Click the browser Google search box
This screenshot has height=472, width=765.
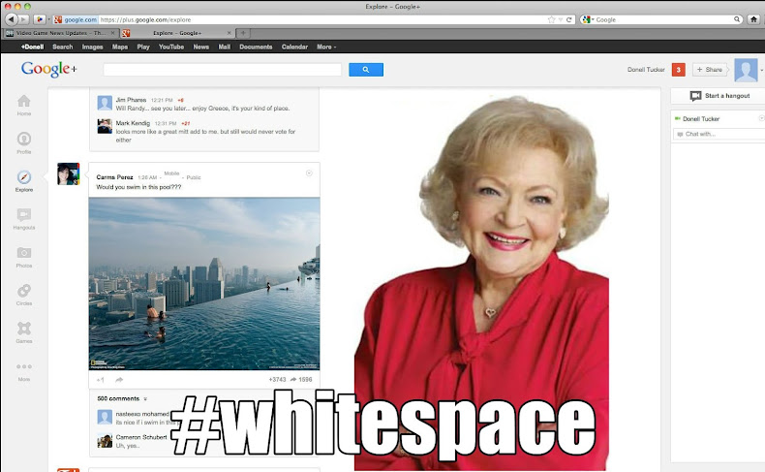coord(663,19)
